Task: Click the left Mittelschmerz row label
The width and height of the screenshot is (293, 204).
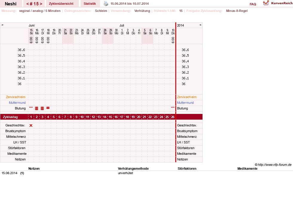Action: click(x=16, y=137)
